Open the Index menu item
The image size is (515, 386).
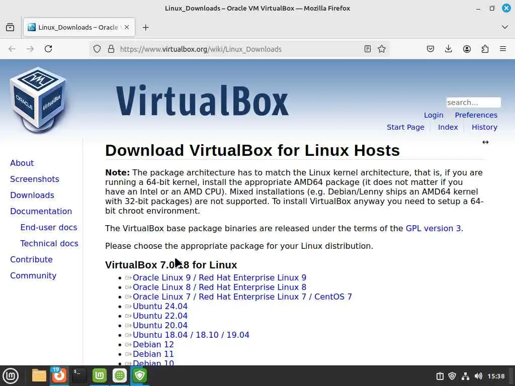click(x=448, y=127)
